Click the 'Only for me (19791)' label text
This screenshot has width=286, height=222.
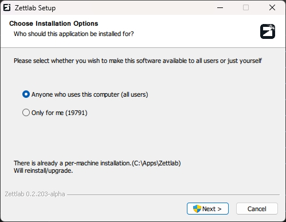(60, 113)
